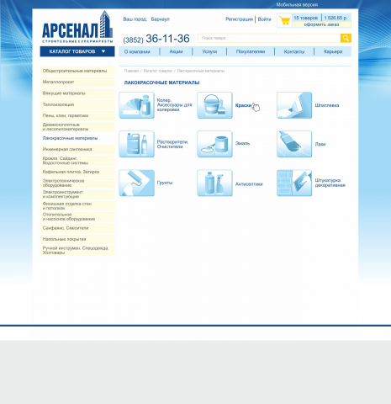Click the Регистрация link

239,19
